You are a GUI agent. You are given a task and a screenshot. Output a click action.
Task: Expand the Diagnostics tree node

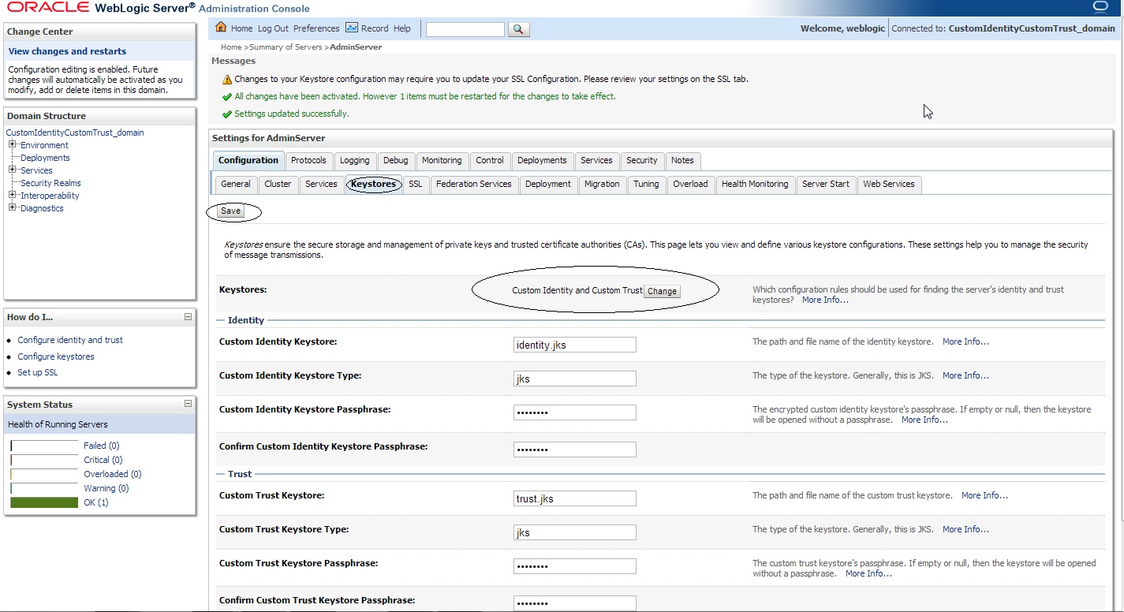(x=13, y=208)
